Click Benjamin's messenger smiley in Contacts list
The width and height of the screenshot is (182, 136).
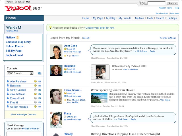point(35,86)
